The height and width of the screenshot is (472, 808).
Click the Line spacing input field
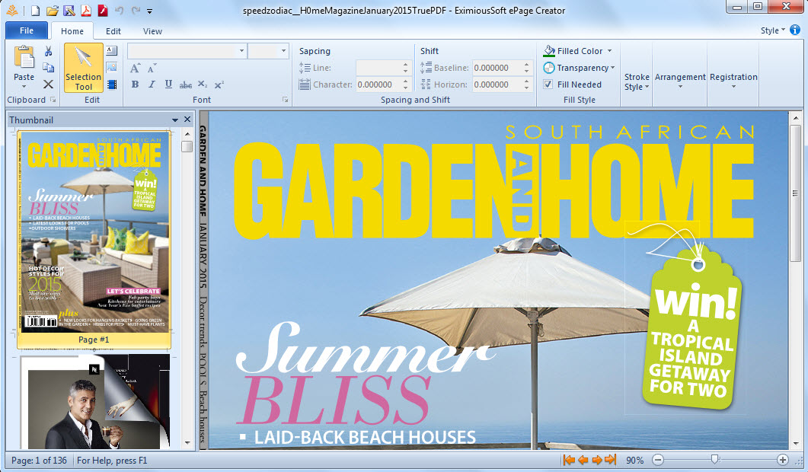click(378, 68)
